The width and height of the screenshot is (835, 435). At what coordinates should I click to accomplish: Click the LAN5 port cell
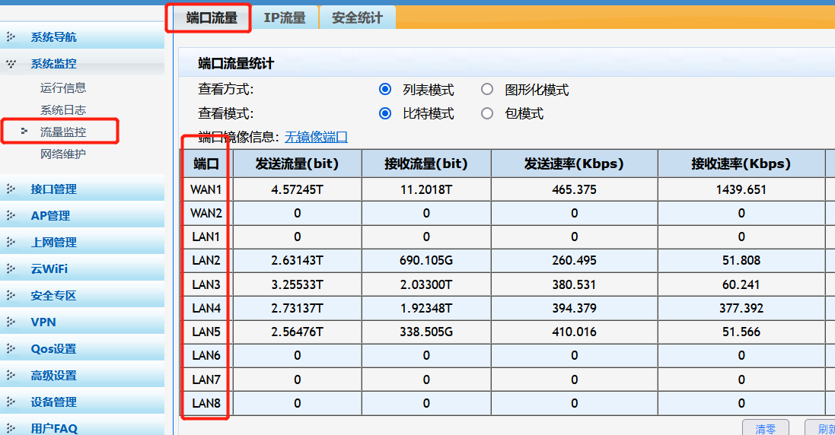pyautogui.click(x=206, y=332)
